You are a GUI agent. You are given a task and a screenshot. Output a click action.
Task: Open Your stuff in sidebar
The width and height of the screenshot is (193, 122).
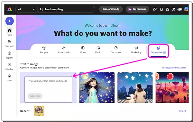click(x=9, y=44)
